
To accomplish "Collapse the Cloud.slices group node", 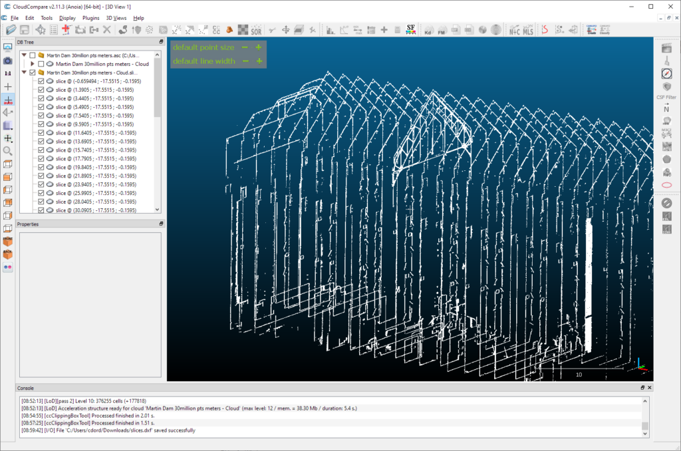I will pyautogui.click(x=25, y=72).
